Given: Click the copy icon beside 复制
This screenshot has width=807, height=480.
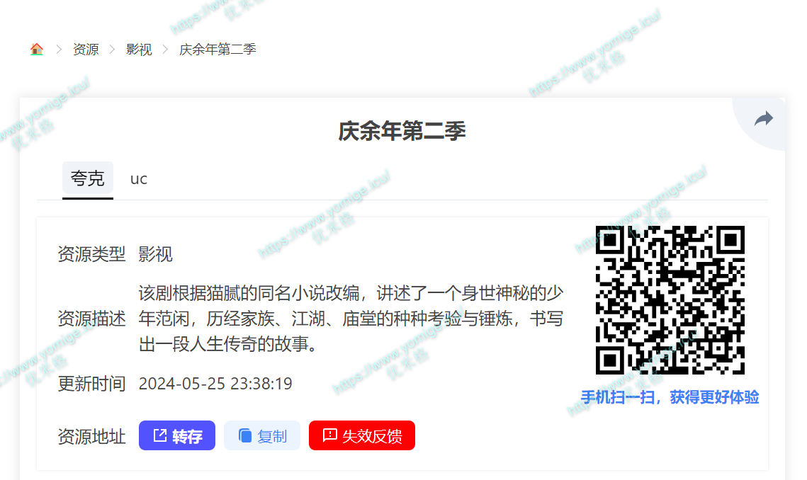Looking at the screenshot, I should (x=245, y=436).
